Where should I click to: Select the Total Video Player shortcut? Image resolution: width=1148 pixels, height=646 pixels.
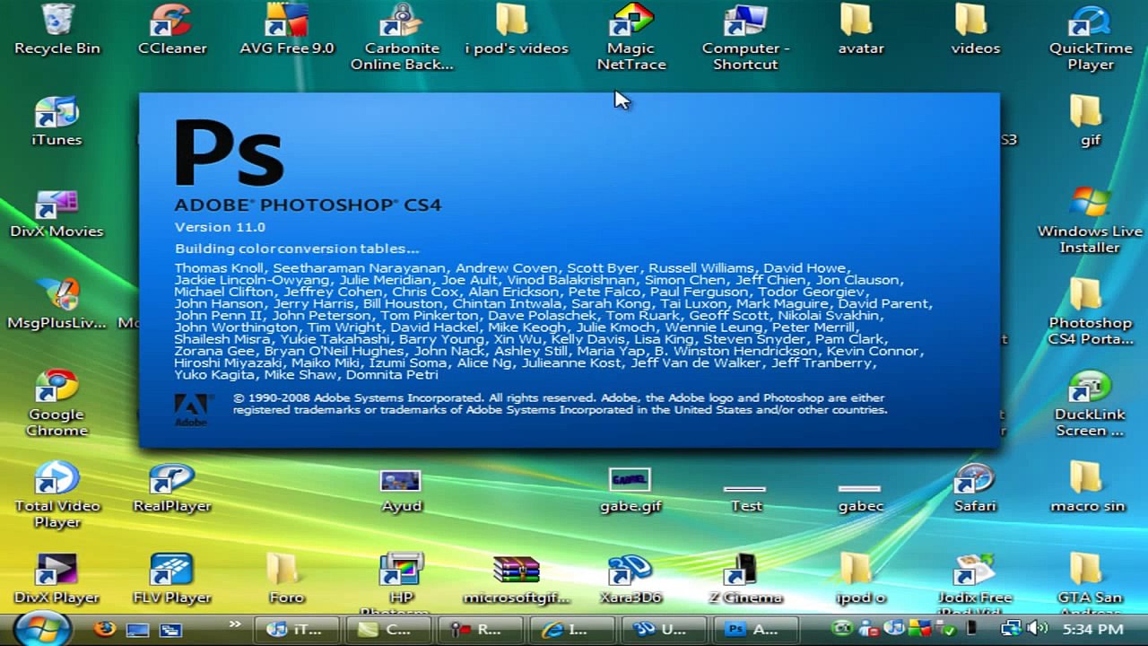(x=57, y=494)
